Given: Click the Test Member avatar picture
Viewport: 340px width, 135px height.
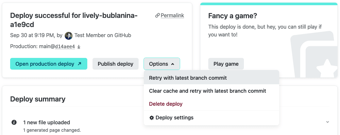Looking at the screenshot, I should click(69, 35).
